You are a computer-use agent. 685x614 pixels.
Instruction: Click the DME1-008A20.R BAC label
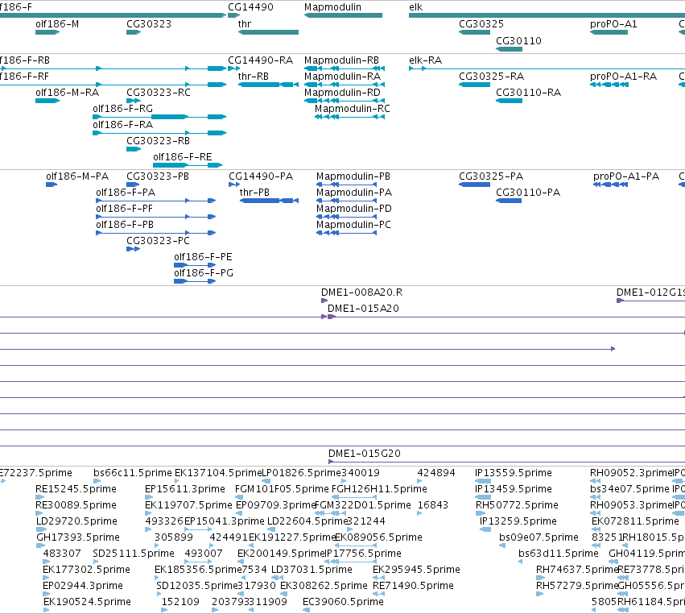tap(361, 292)
